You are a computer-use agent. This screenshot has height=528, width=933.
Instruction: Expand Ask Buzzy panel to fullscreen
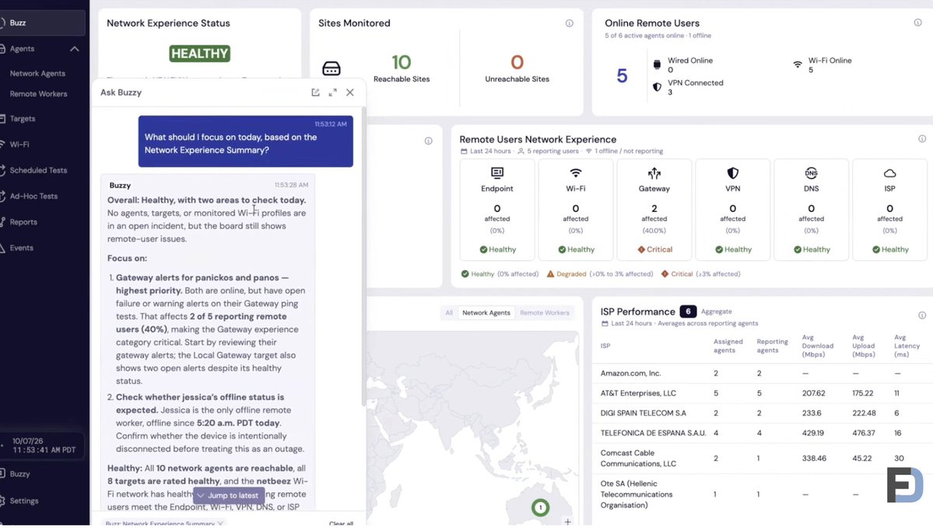click(332, 92)
